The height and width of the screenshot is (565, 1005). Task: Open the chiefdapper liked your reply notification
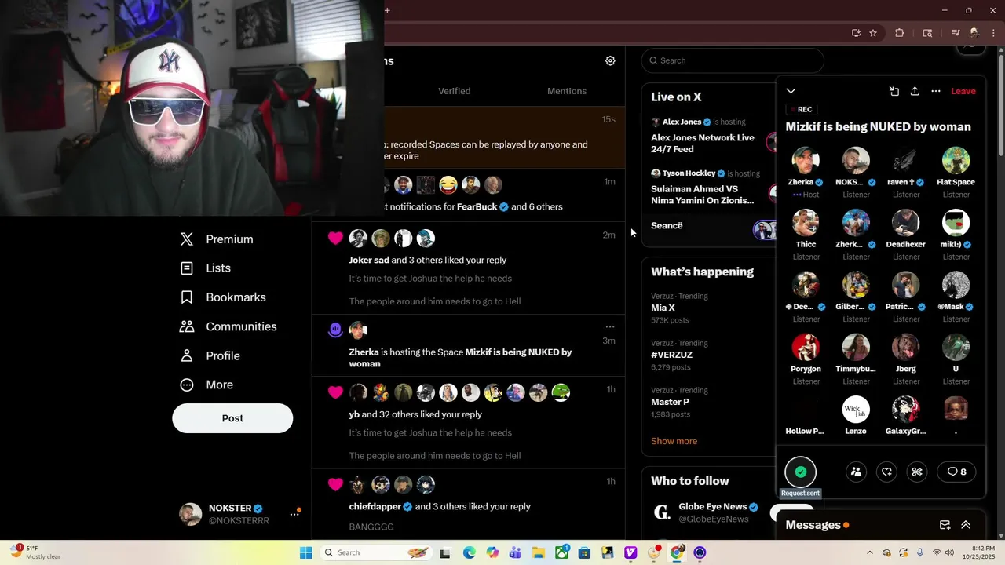(469, 505)
